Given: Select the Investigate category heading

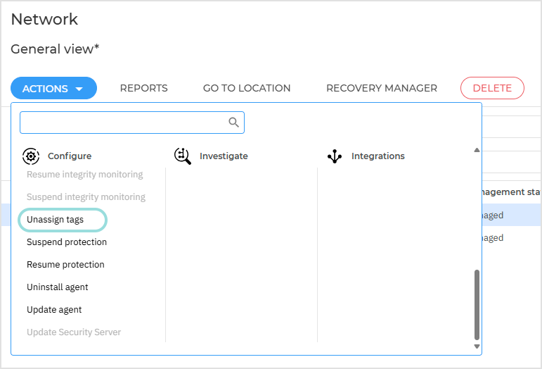Looking at the screenshot, I should coord(224,156).
